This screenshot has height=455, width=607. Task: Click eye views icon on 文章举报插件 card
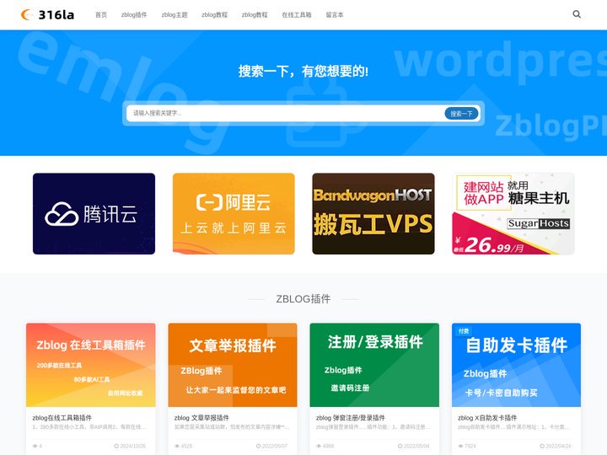177,446
